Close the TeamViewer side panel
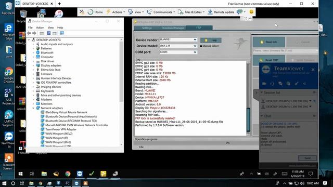The width and height of the screenshot is (333, 187). (x=313, y=70)
